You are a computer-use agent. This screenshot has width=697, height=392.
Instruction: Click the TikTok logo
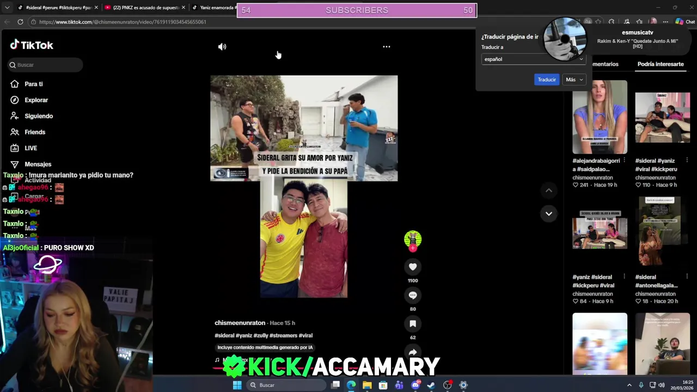point(32,45)
